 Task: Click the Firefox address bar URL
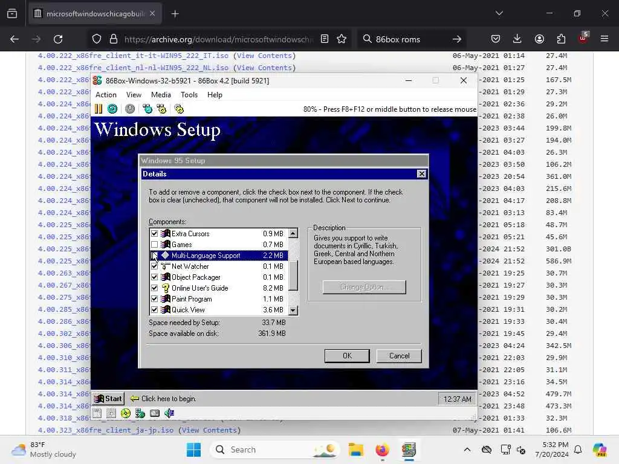tap(219, 39)
